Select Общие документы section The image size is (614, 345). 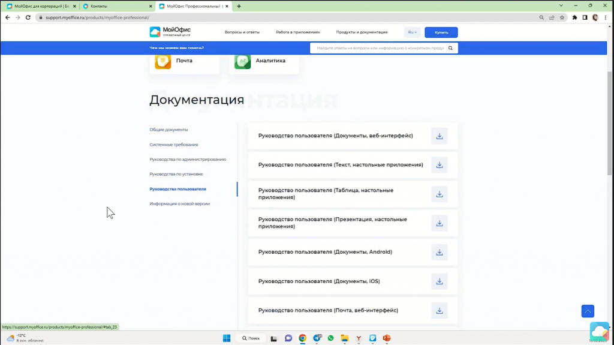tap(168, 130)
